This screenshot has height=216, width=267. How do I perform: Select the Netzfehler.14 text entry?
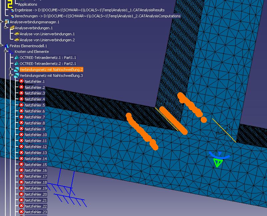point(36,158)
